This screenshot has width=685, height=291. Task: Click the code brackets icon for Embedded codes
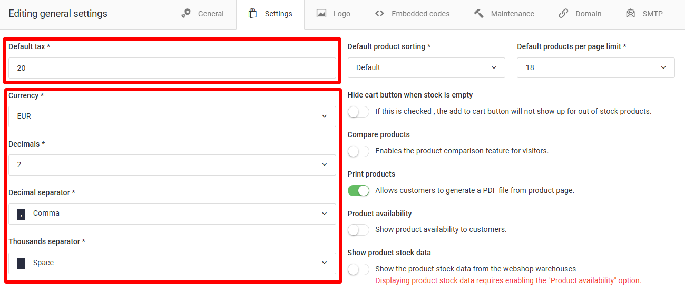pyautogui.click(x=379, y=14)
